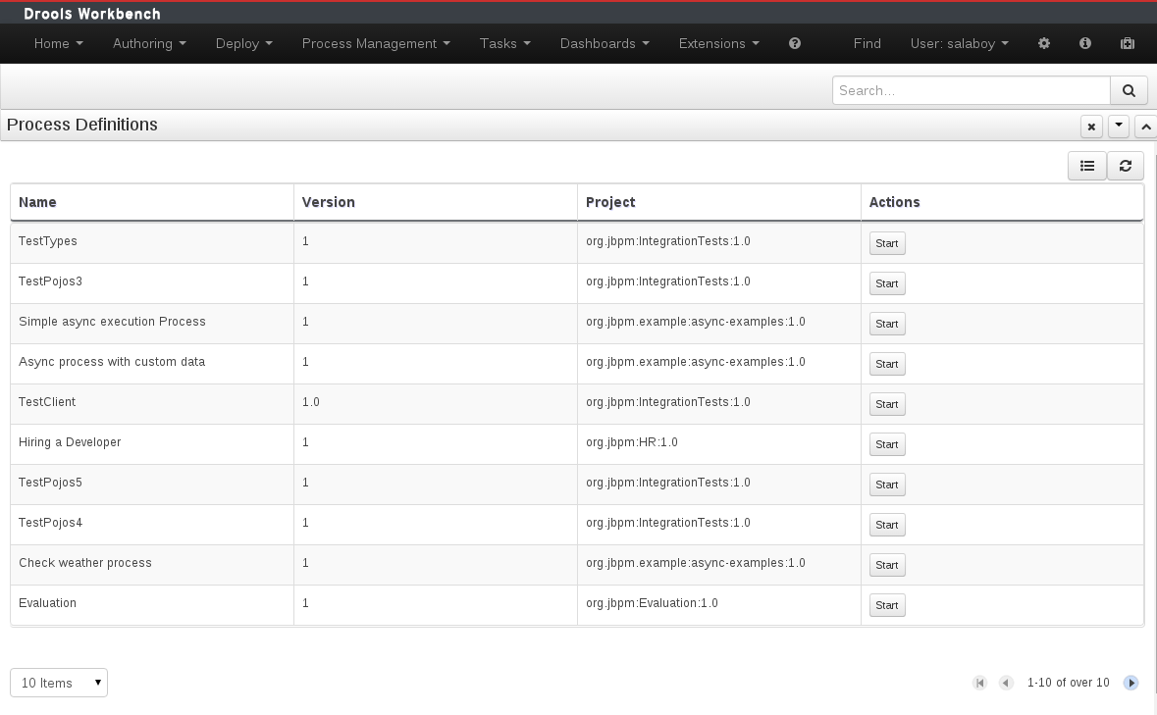Go to previous page of results

point(1006,683)
